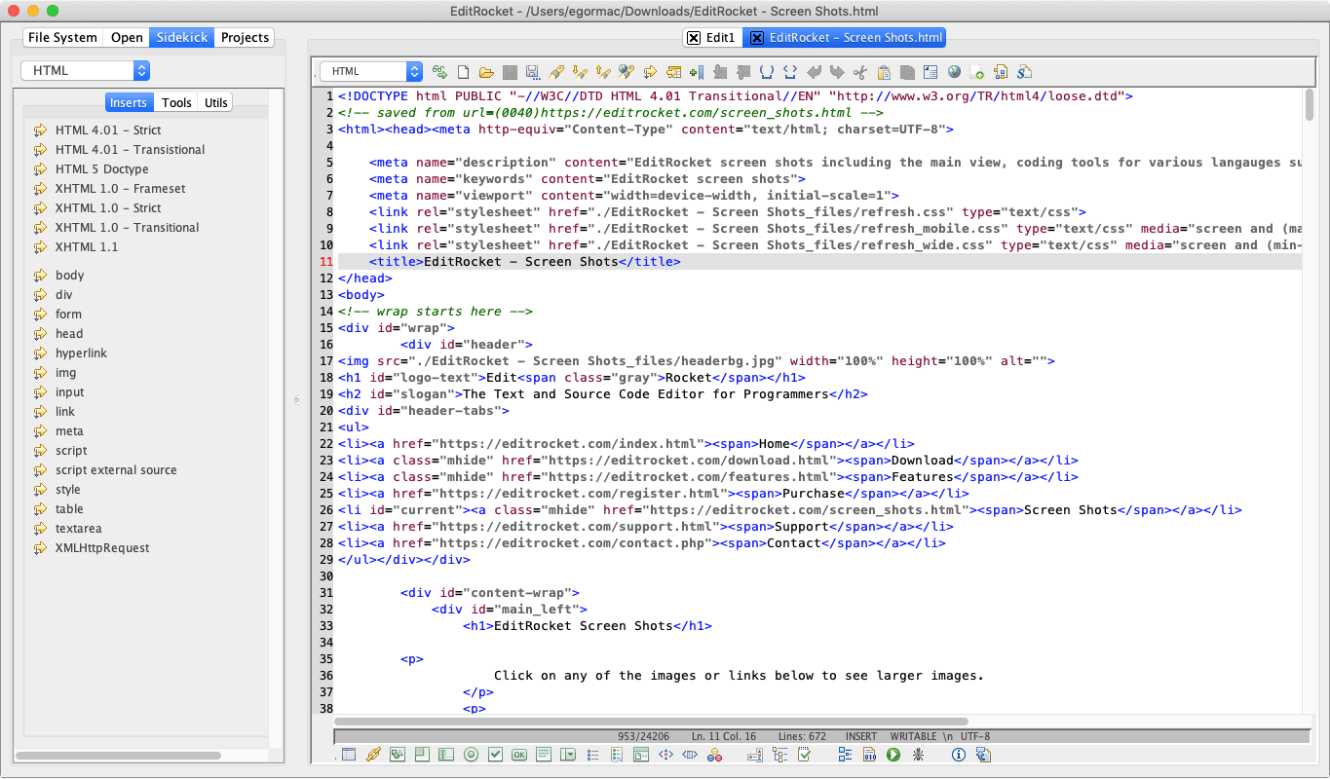Image resolution: width=1330 pixels, height=779 pixels.
Task: Click "Ln. 11 Col. 16" status entry
Action: click(724, 736)
